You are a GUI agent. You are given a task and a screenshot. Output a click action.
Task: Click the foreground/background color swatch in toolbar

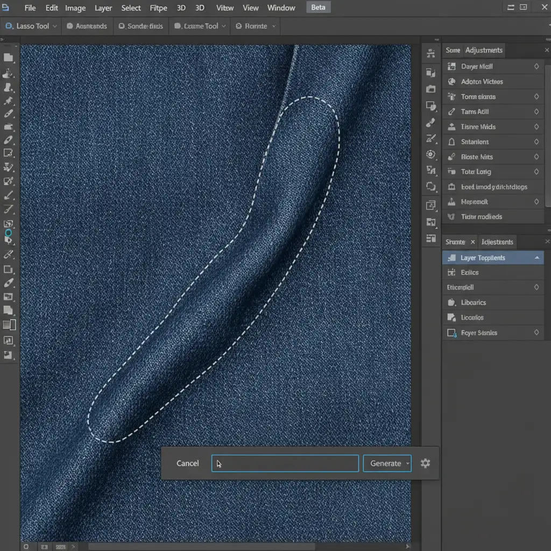click(9, 324)
